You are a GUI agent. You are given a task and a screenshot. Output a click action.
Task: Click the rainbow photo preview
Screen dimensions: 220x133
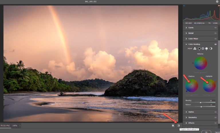91,63
